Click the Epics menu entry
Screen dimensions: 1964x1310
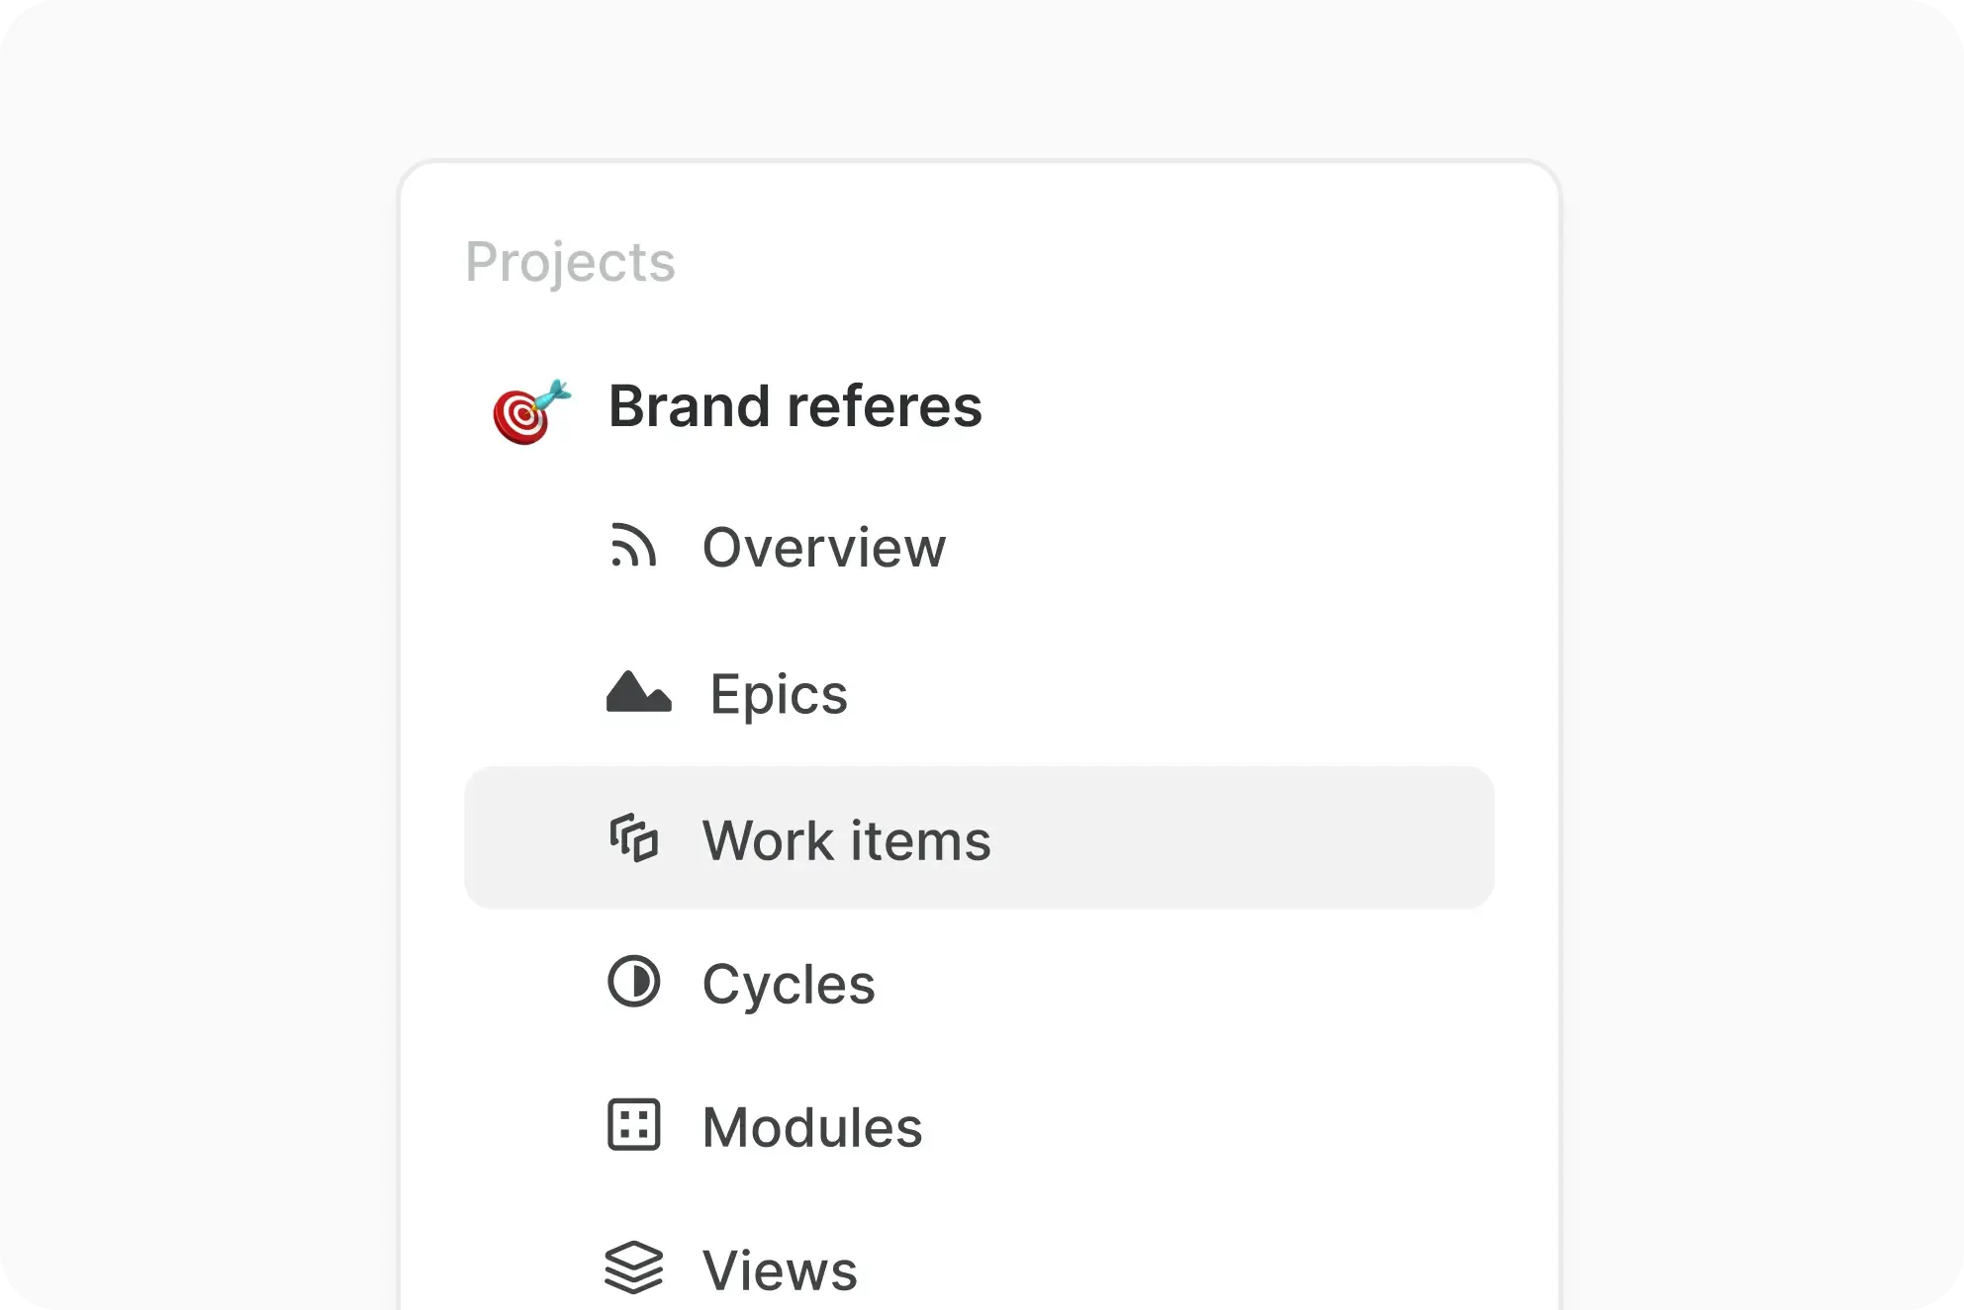pyautogui.click(x=778, y=693)
